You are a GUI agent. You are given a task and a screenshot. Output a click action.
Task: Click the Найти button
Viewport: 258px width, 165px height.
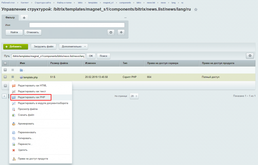[14, 32]
